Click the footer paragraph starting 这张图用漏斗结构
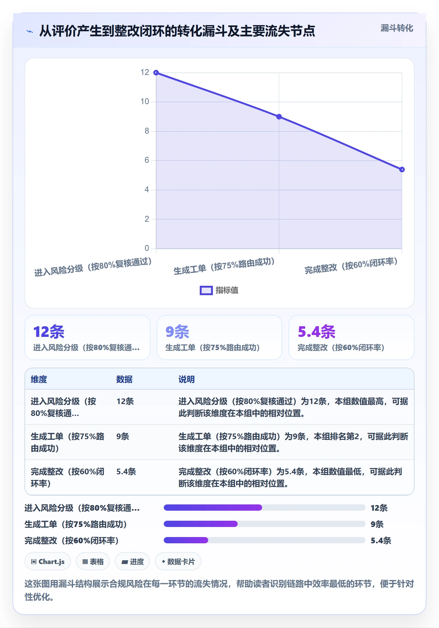Image resolution: width=439 pixels, height=628 pixels. 219,590
